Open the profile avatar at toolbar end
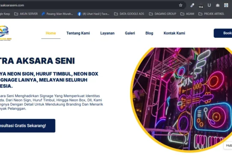The height and width of the screenshot is (159, 232). click(x=226, y=5)
